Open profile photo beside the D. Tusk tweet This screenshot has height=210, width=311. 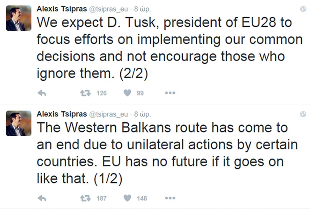pos(19,18)
